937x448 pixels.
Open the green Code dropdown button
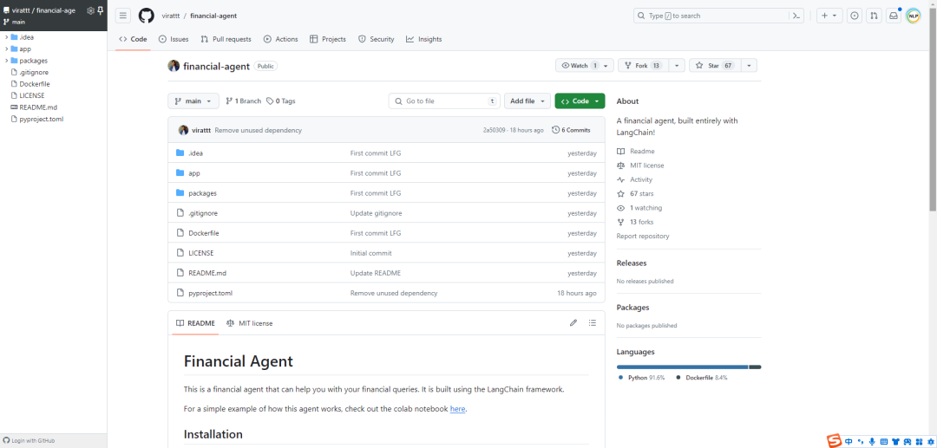point(580,101)
